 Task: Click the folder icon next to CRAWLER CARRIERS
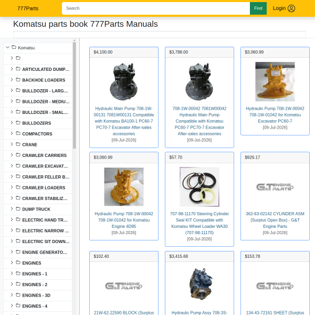(18, 155)
